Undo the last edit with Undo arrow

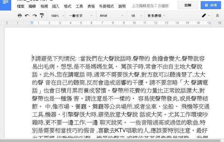pos(27,15)
